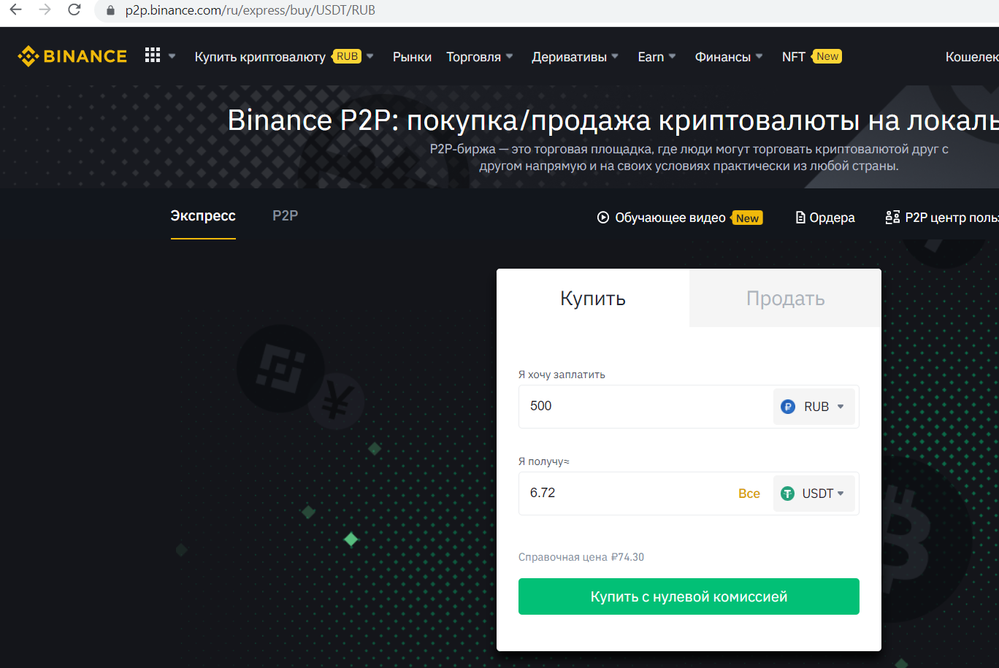
Task: Reload the page with refresh icon
Action: (x=74, y=10)
